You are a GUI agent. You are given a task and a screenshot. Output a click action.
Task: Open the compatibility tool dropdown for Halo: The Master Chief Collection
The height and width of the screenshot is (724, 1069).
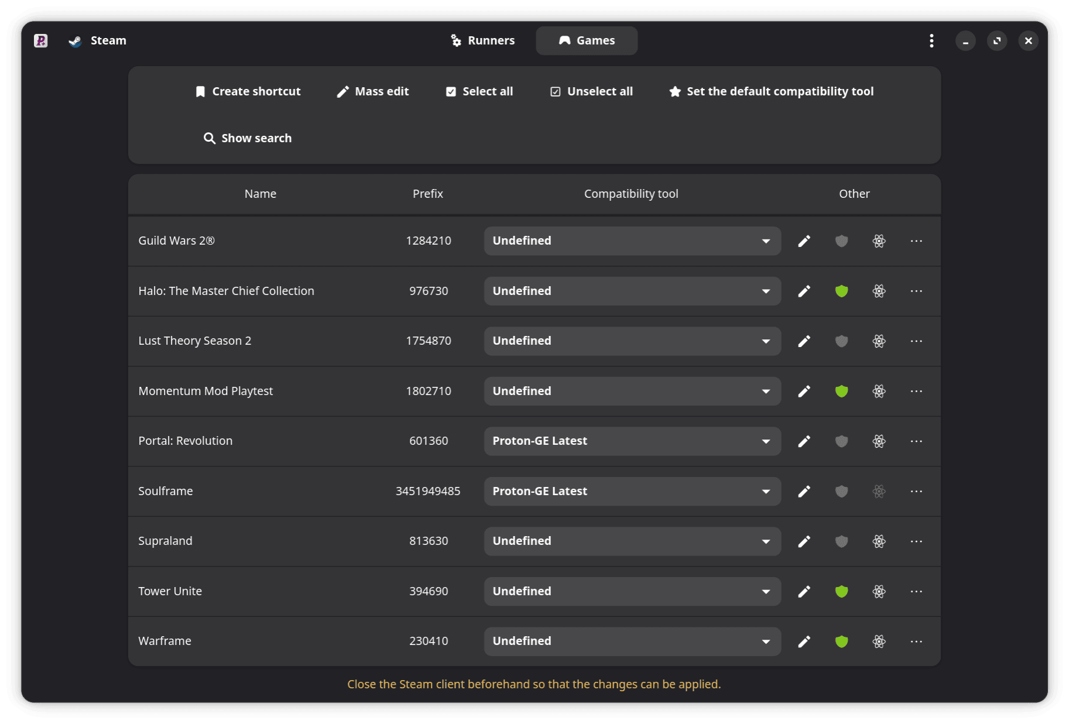click(x=632, y=291)
